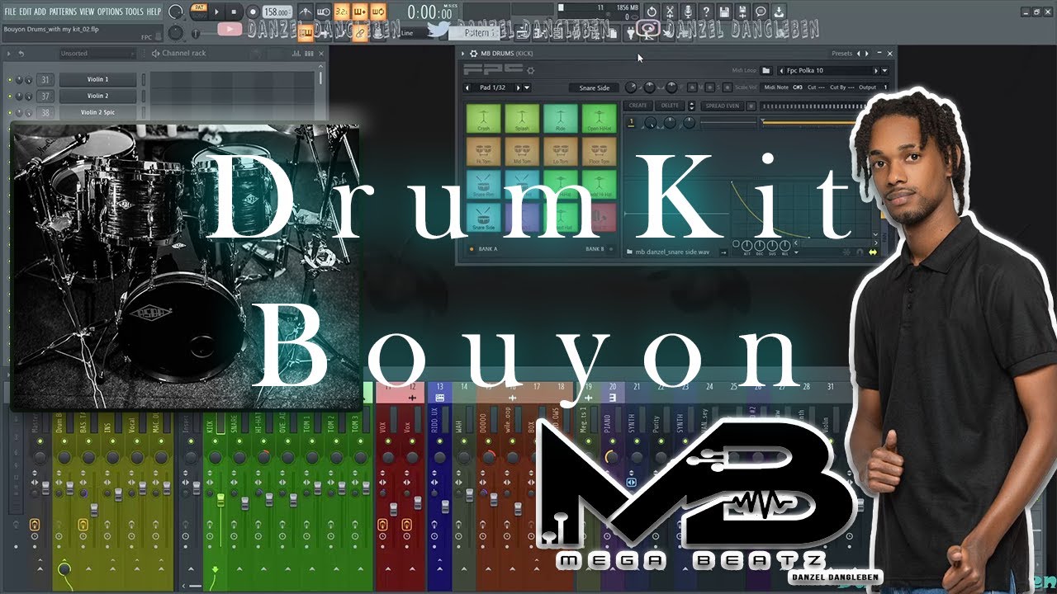Click mb danzel_snare side.wav sample name

coord(672,252)
